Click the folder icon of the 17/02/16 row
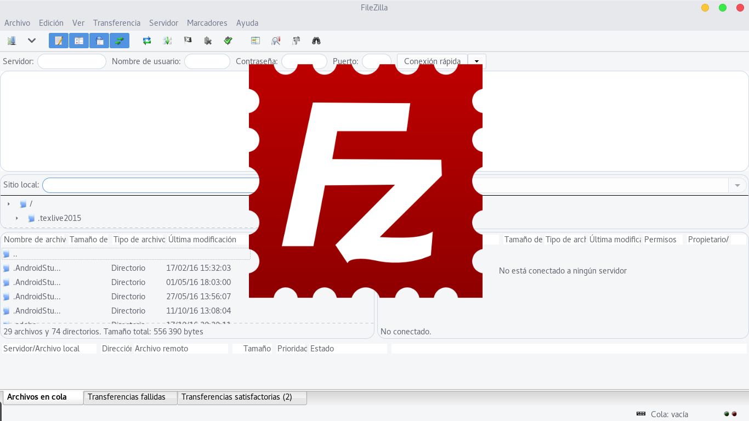 (6, 269)
